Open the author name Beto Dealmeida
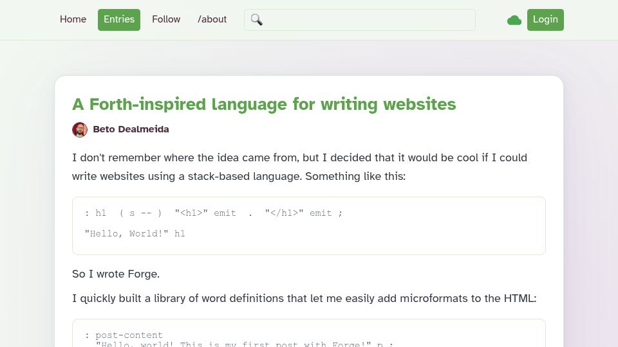Screen dimensions: 618x347 (131, 129)
